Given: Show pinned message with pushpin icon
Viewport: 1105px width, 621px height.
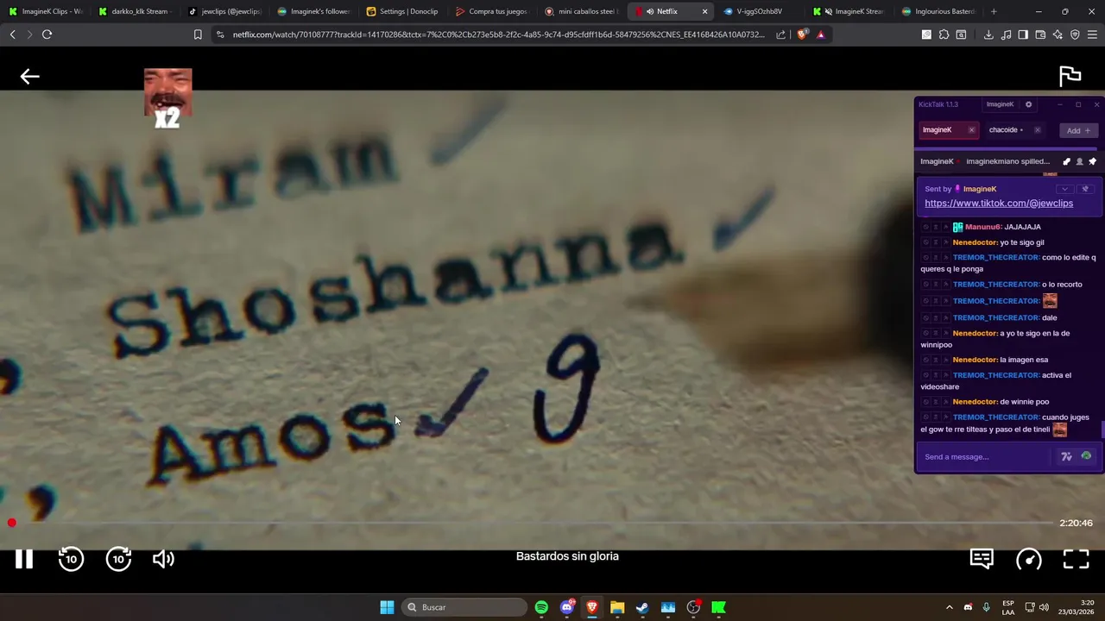Looking at the screenshot, I should 1092,161.
